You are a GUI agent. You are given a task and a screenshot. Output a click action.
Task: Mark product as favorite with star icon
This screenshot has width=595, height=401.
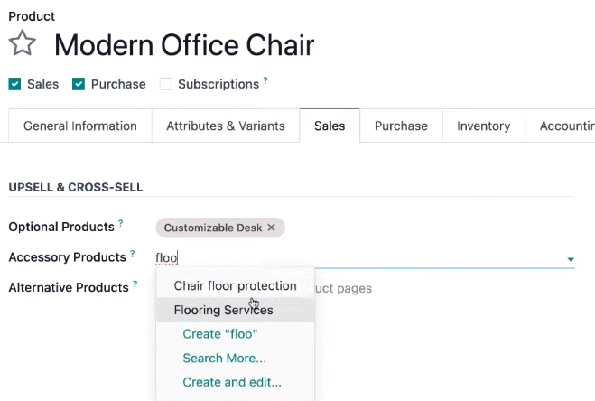coord(22,43)
